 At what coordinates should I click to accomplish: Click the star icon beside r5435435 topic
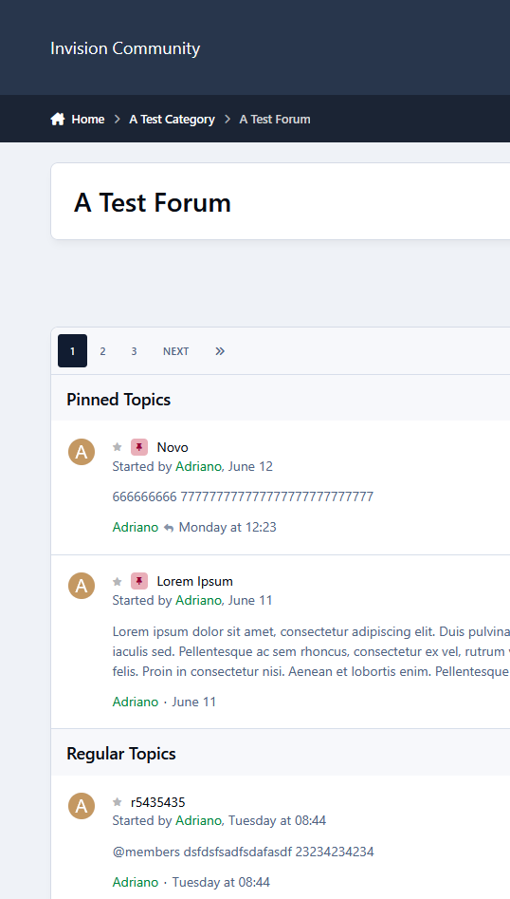(118, 802)
